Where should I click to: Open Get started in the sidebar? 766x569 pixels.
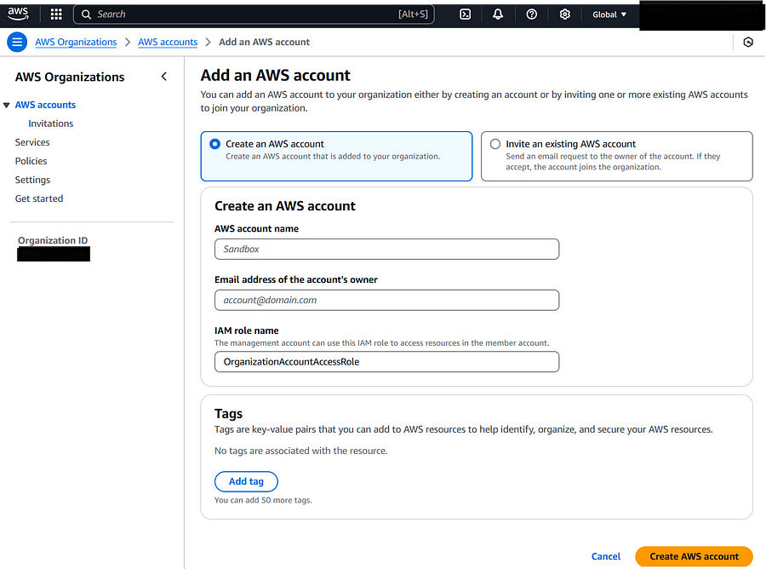pyautogui.click(x=39, y=198)
